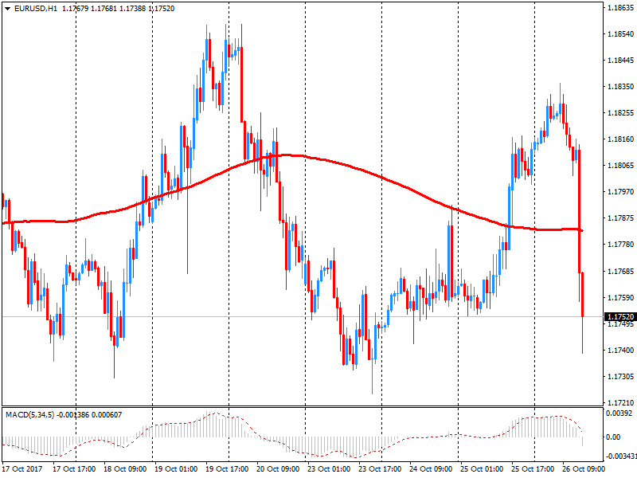Image resolution: width=637 pixels, height=478 pixels.
Task: Select the 17 Oct 2017 date label
Action: (x=22, y=469)
